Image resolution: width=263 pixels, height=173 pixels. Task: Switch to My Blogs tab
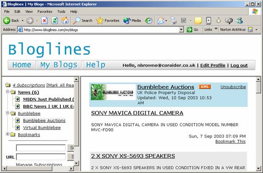(59, 65)
